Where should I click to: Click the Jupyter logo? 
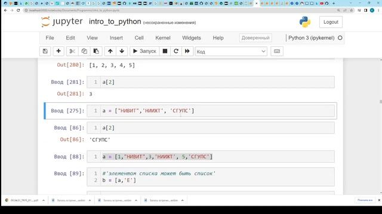(x=62, y=22)
